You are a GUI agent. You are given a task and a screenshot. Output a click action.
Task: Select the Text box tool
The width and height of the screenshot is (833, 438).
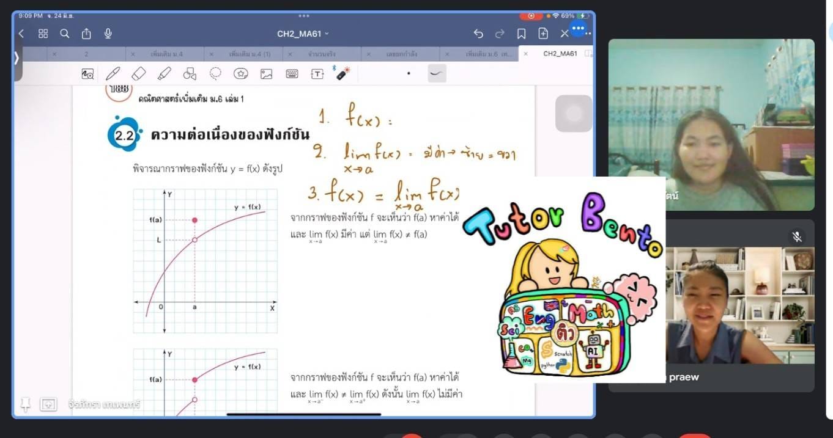pyautogui.click(x=317, y=74)
